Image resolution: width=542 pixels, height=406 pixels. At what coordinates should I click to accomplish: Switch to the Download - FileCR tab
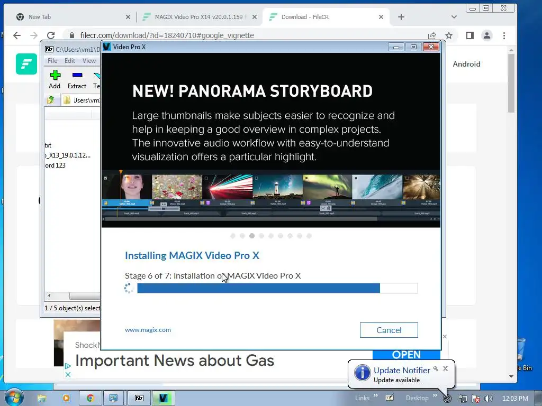pyautogui.click(x=325, y=17)
